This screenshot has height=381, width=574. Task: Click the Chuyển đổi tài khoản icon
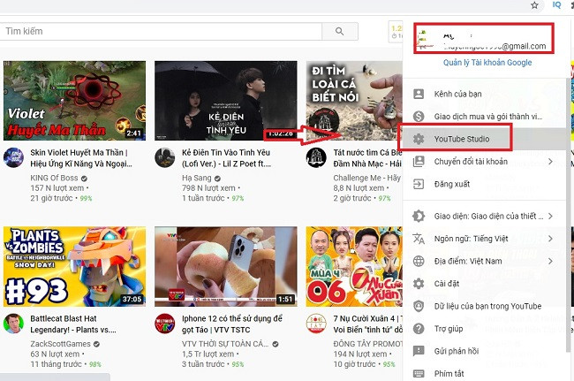(x=419, y=162)
